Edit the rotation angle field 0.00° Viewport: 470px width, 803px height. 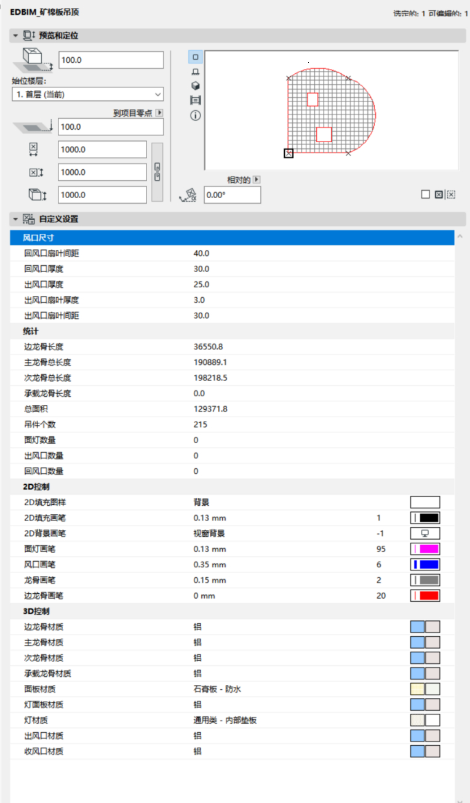click(233, 195)
